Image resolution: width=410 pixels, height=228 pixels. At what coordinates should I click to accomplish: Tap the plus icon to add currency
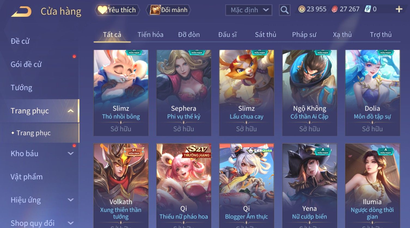(x=399, y=9)
